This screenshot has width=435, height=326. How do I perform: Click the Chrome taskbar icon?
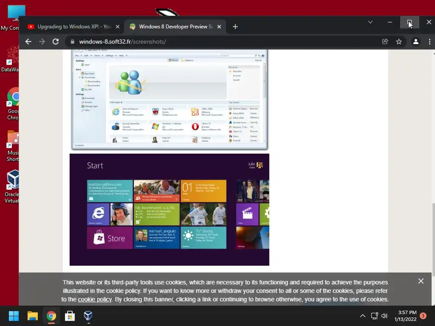point(51,316)
